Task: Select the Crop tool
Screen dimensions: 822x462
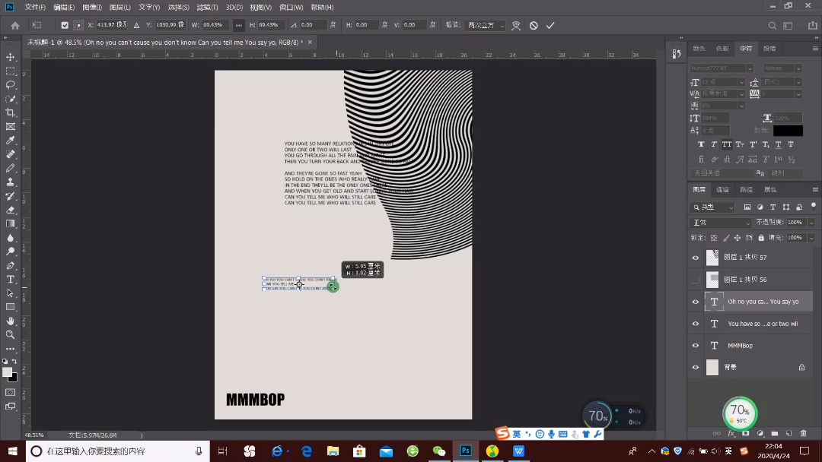Action: pos(11,112)
